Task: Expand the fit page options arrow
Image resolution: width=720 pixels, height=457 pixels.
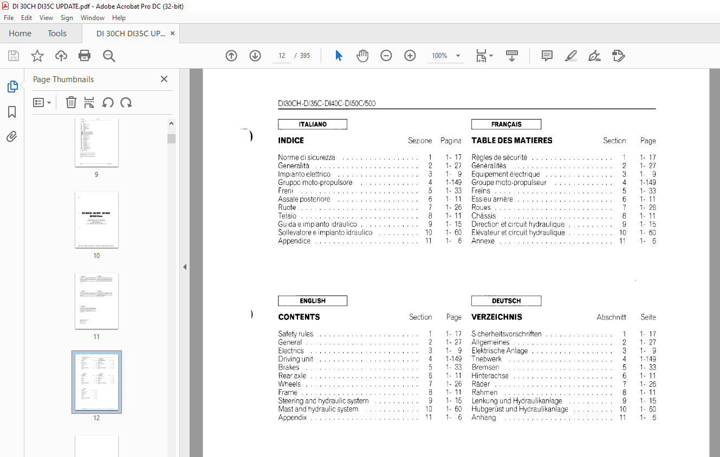Action: pos(491,56)
